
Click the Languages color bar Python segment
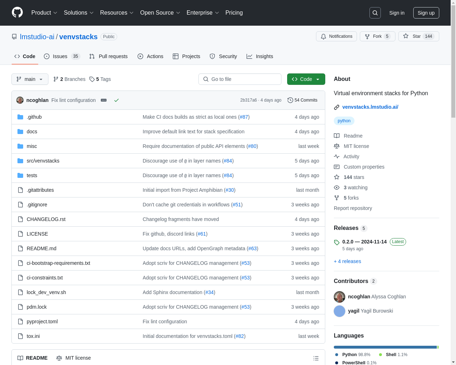[x=385, y=347]
